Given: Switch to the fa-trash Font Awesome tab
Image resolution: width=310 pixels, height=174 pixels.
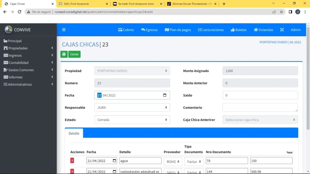Looking at the screenshot, I should [136, 4].
